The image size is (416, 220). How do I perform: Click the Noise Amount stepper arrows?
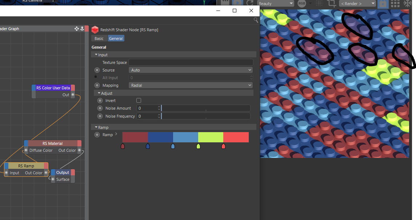click(x=159, y=108)
